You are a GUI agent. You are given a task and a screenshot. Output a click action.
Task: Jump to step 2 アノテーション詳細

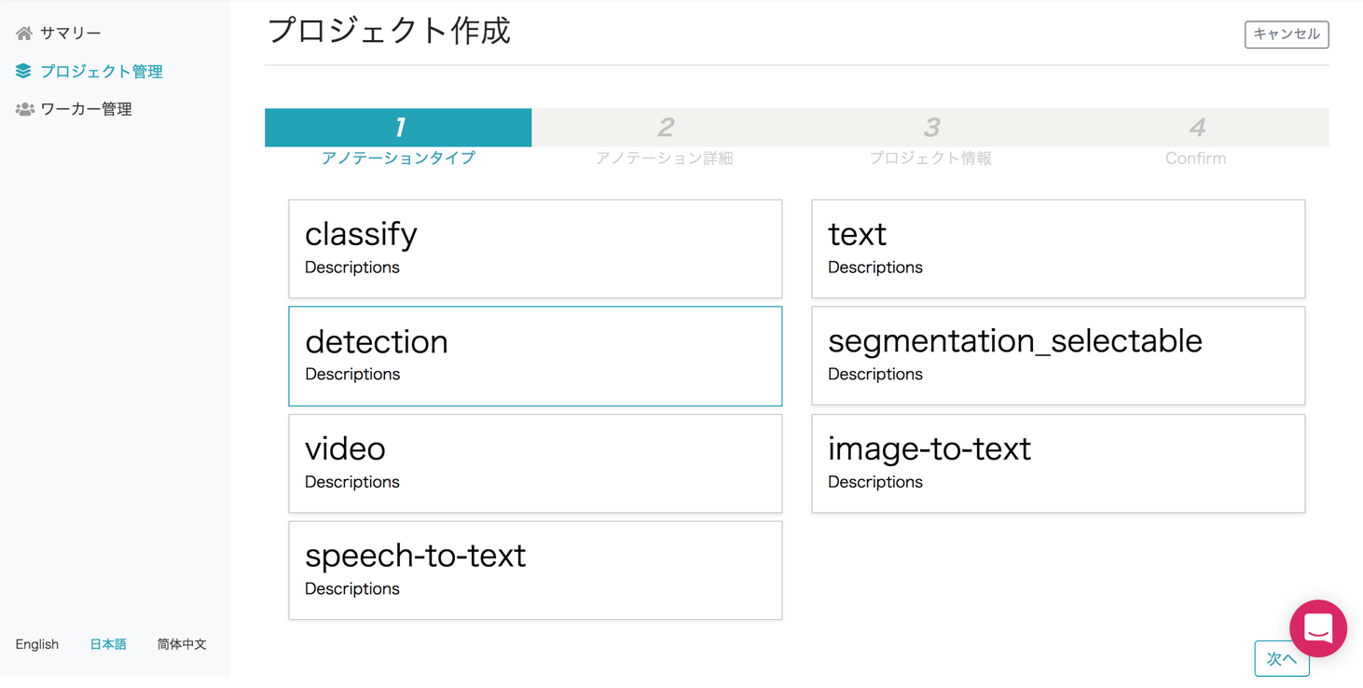[x=665, y=128]
